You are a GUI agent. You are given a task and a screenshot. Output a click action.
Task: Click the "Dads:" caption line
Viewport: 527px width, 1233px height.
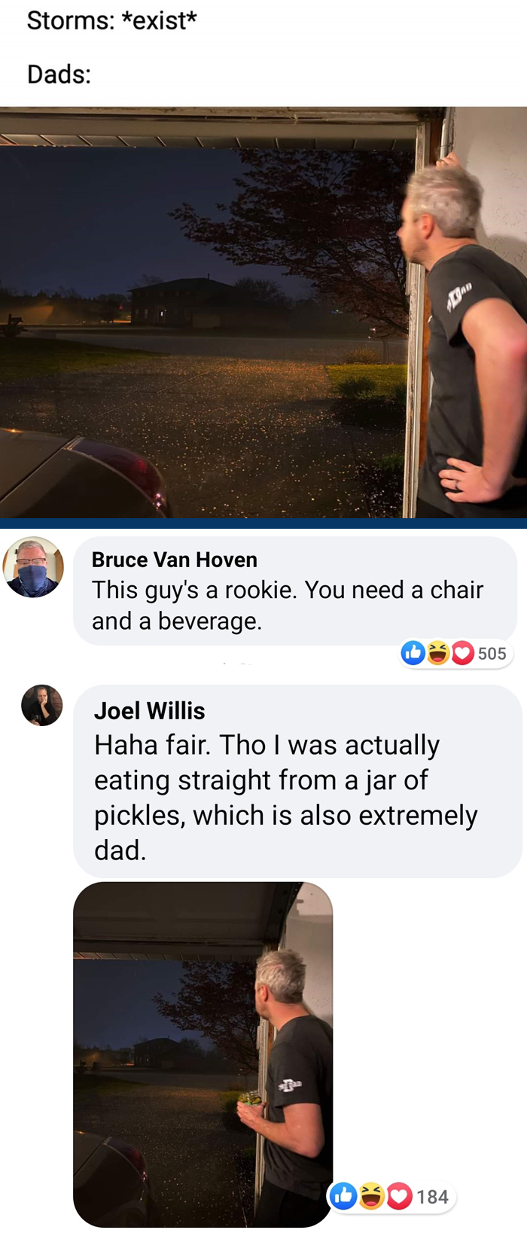tap(59, 74)
